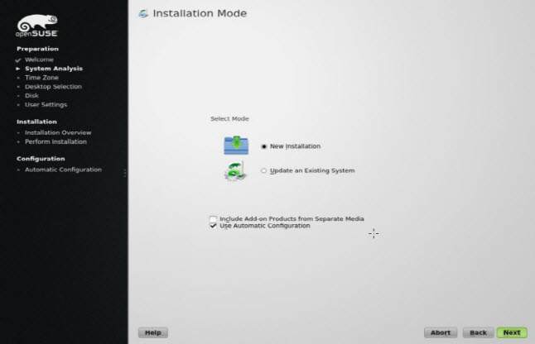Click the openSUSE chameleon logo

point(36,26)
